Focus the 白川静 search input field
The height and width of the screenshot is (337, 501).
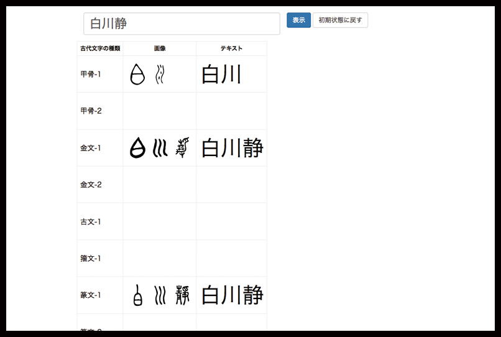[x=182, y=24]
